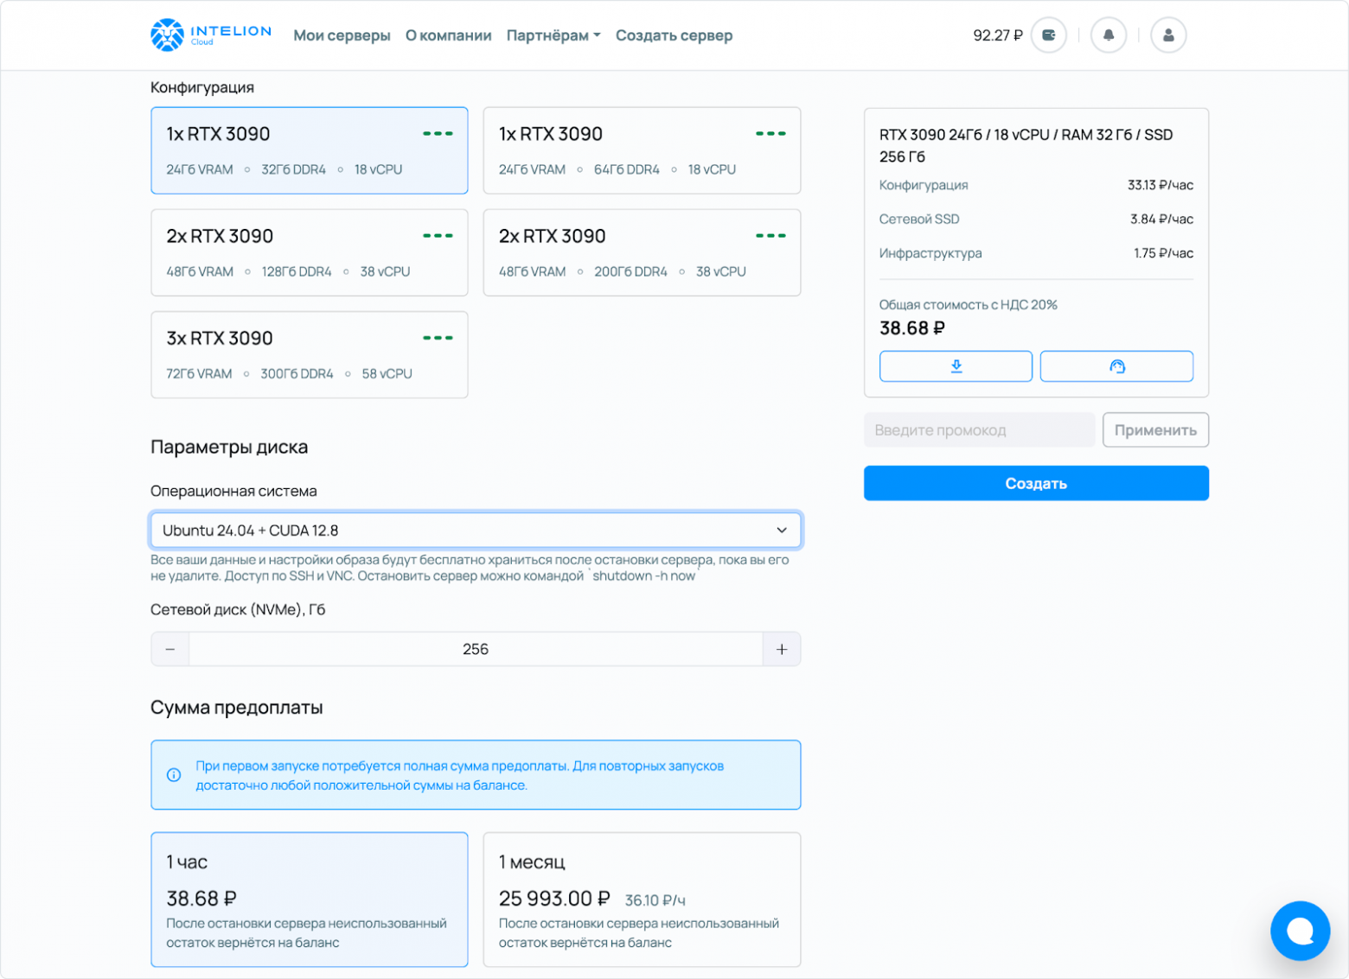Click the Intelion Cloud logo
The width and height of the screenshot is (1349, 979).
(210, 35)
